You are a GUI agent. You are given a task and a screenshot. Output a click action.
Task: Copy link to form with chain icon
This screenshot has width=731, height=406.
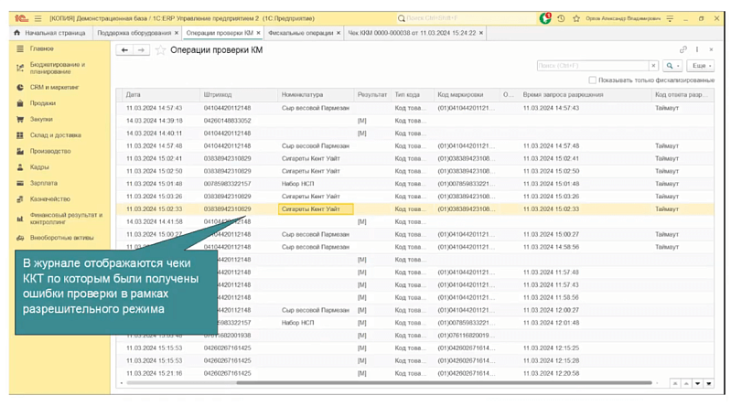[x=683, y=49]
